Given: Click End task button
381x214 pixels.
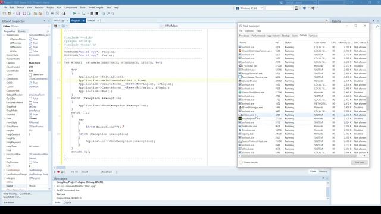Looking at the screenshot, I should pyautogui.click(x=359, y=162).
